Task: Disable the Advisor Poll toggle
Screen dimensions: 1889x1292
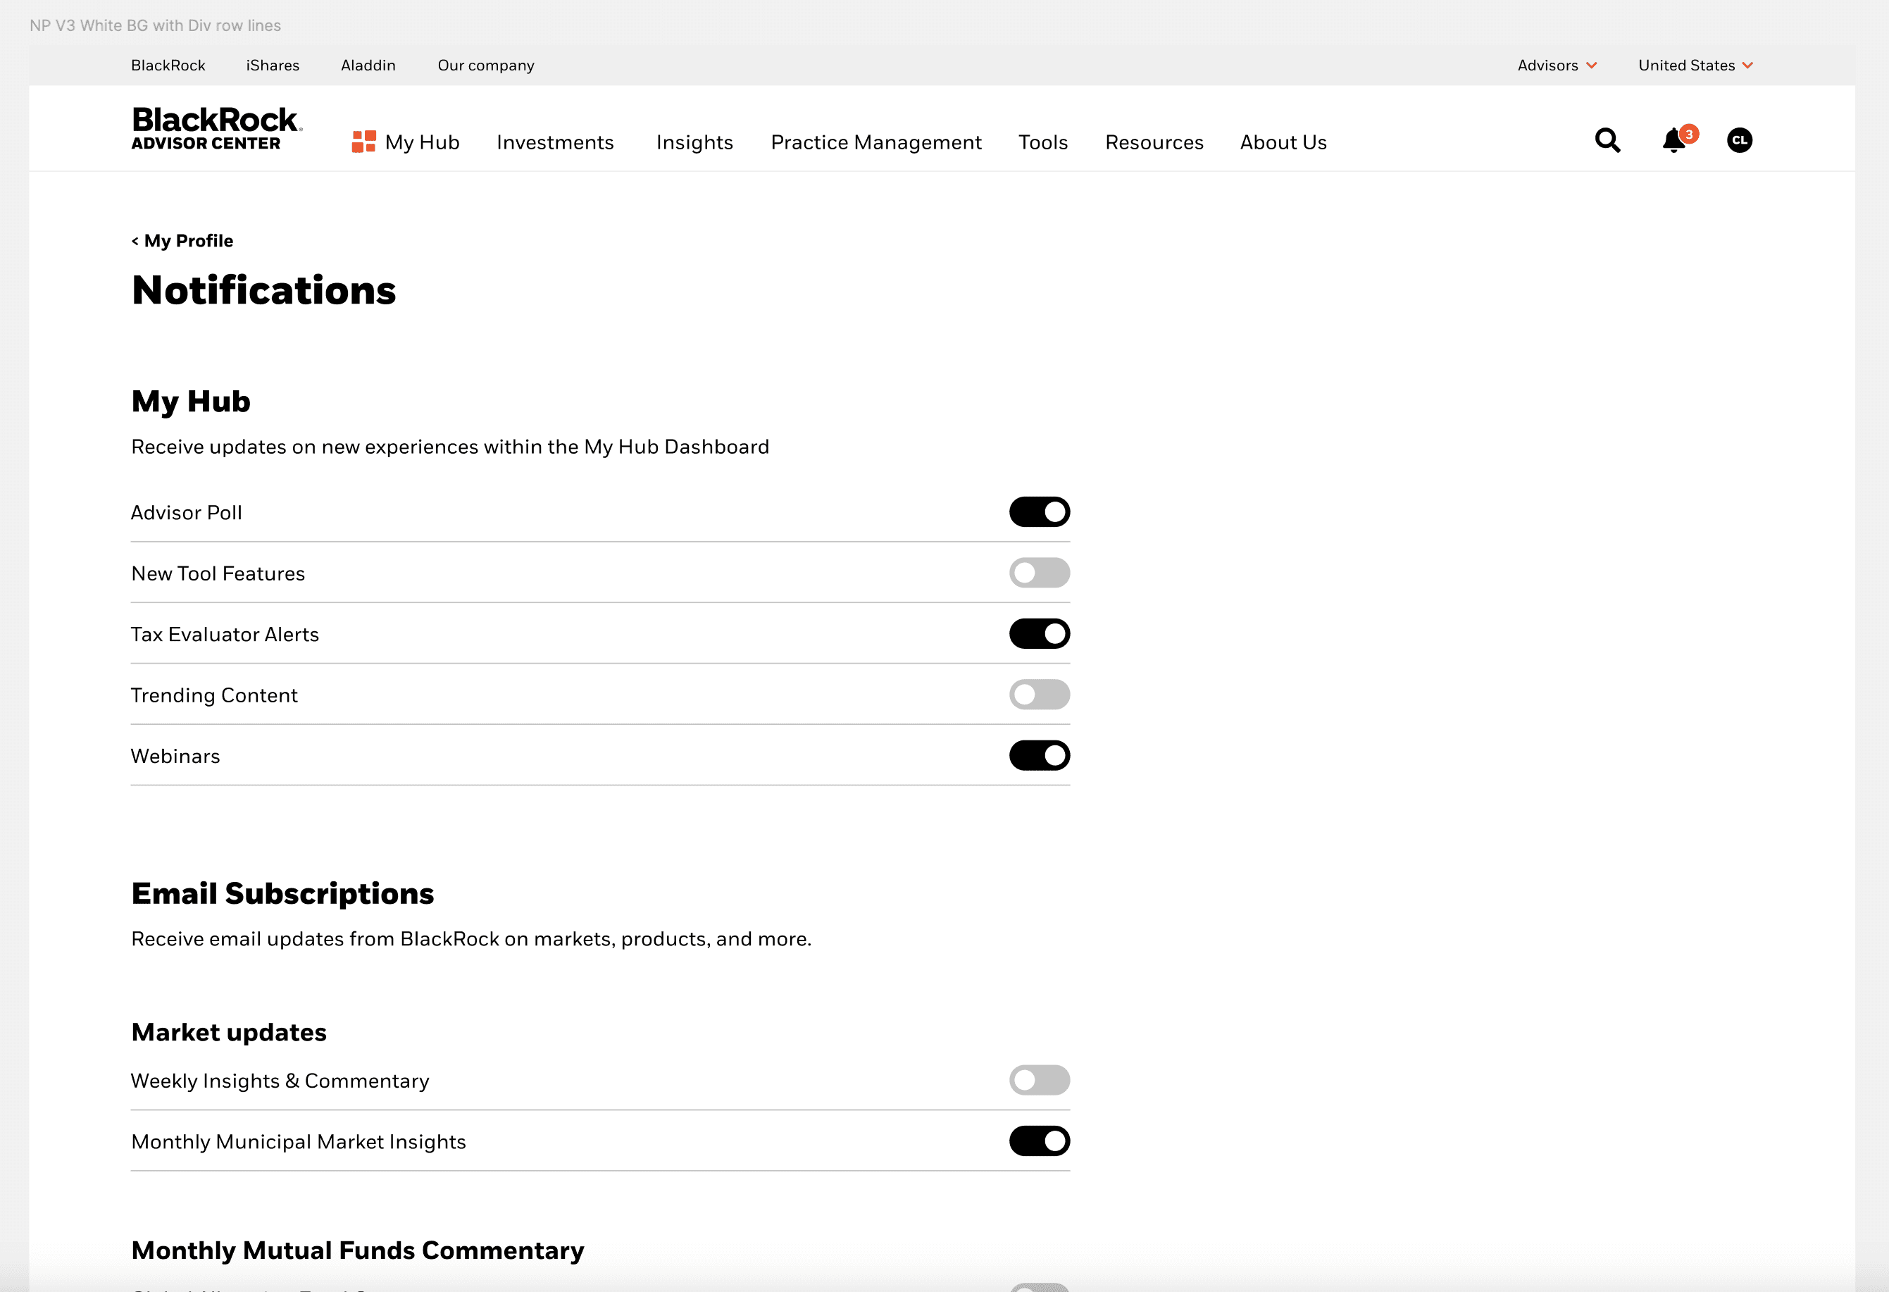Action: click(x=1039, y=512)
